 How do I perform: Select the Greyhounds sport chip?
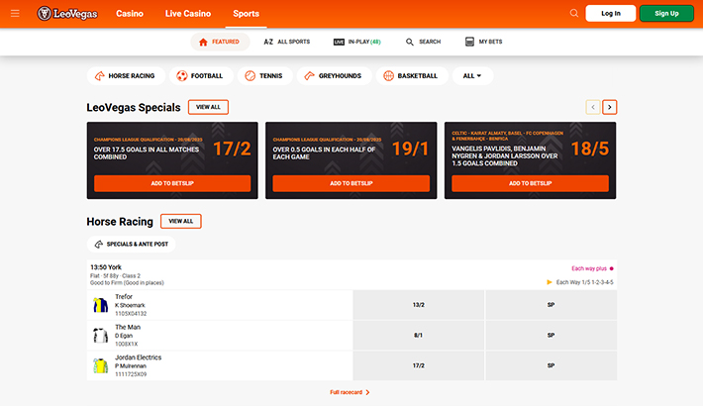pos(334,75)
